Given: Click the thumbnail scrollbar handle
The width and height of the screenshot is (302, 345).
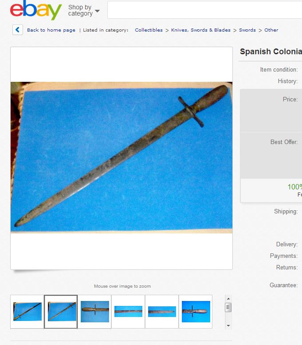Looking at the screenshot, I should (x=228, y=307).
